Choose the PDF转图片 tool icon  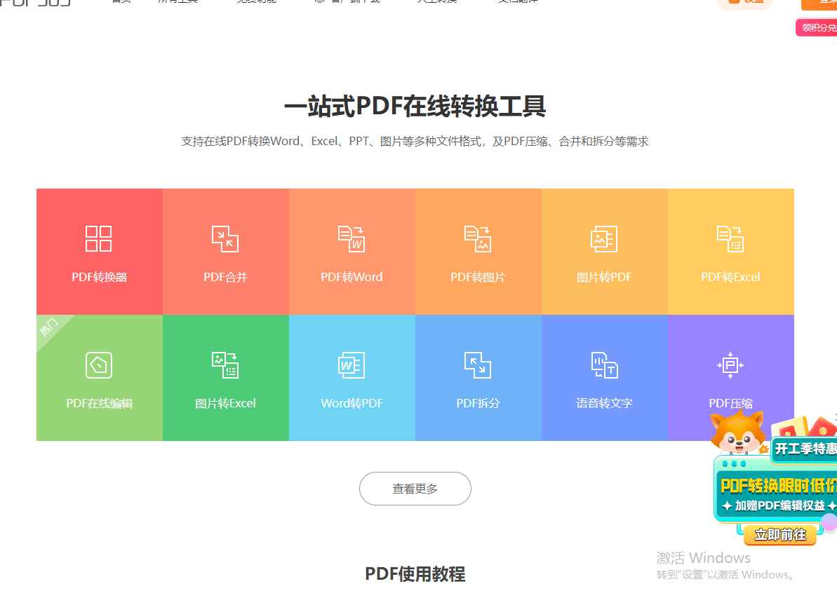tap(478, 238)
